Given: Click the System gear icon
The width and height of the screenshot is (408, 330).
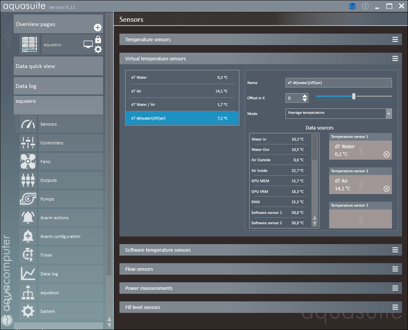Looking at the screenshot, I should (28, 311).
